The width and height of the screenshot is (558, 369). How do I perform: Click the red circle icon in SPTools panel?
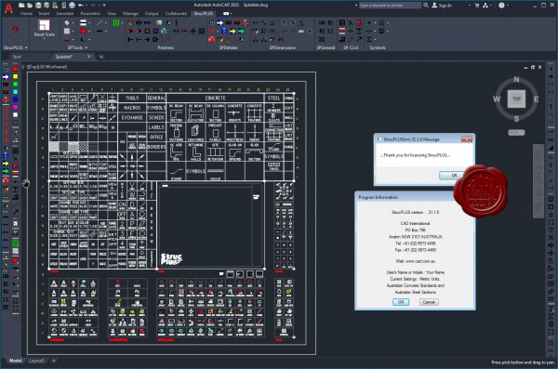tap(84, 32)
